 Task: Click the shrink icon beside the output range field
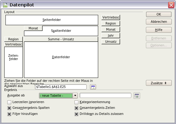[x=137, y=96]
